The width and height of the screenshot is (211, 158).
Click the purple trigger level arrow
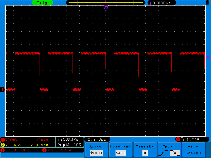click(x=208, y=57)
